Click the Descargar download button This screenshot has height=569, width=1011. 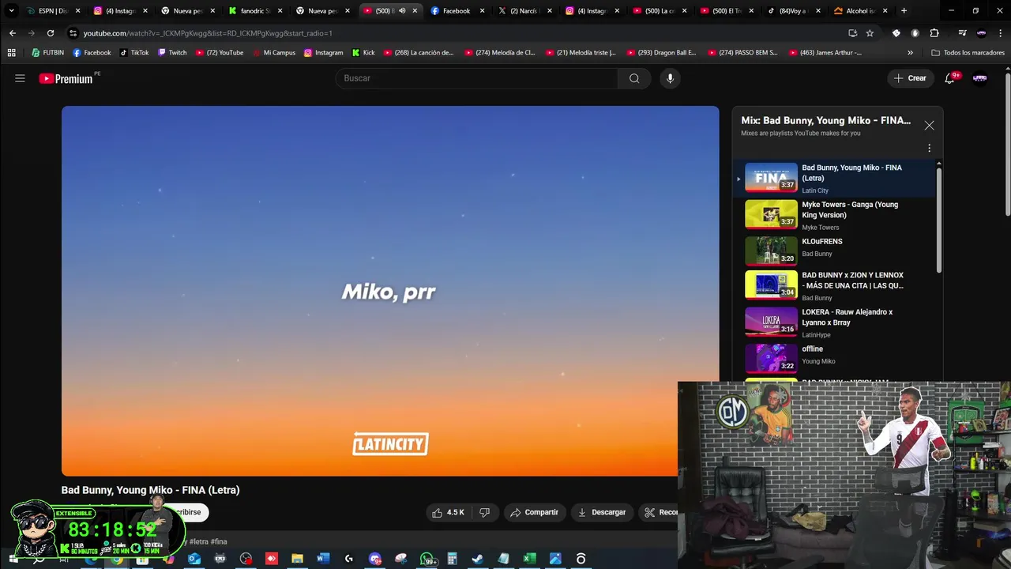602,512
